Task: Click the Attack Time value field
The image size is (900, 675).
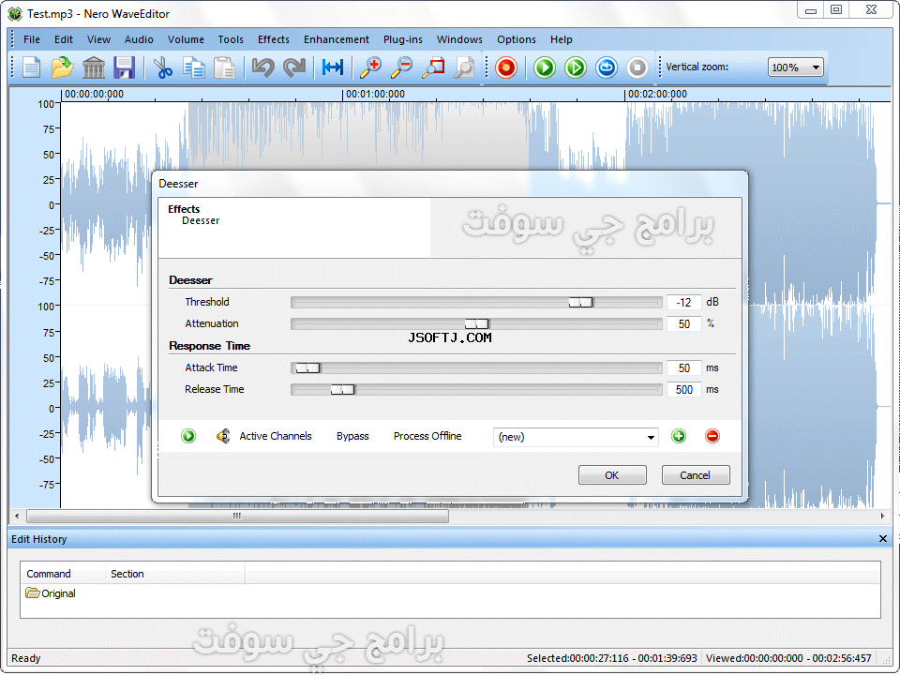Action: (683, 368)
